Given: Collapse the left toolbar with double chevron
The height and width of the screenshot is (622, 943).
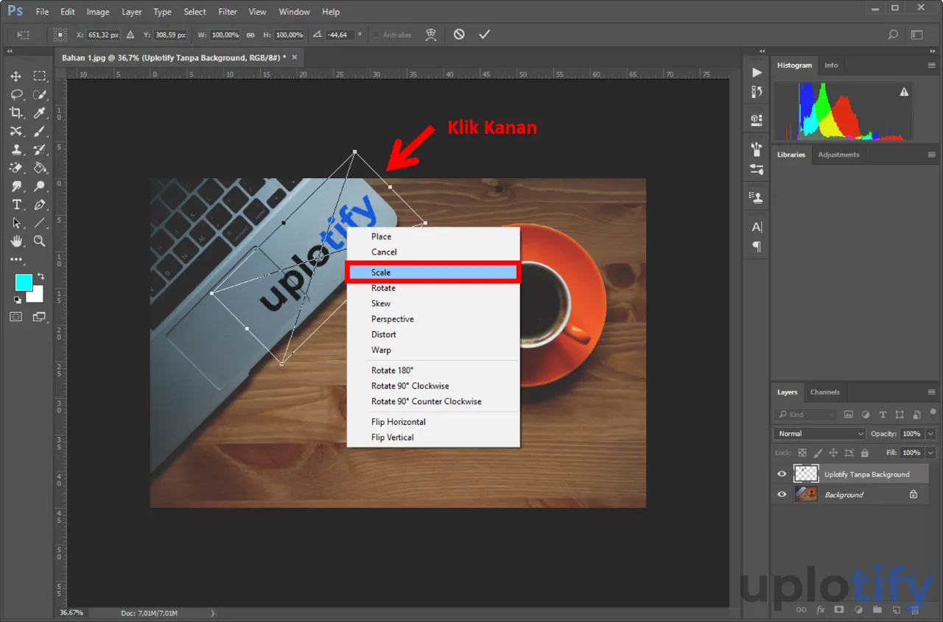Looking at the screenshot, I should (10, 51).
